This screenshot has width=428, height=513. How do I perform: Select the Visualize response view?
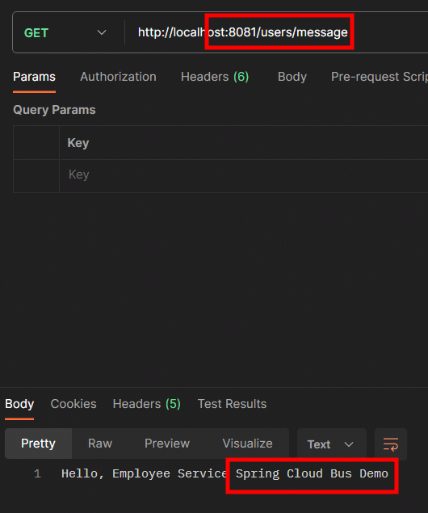coord(248,444)
